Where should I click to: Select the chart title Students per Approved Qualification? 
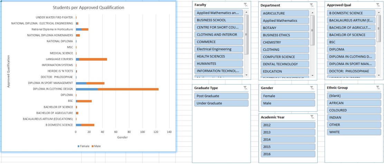click(88, 8)
